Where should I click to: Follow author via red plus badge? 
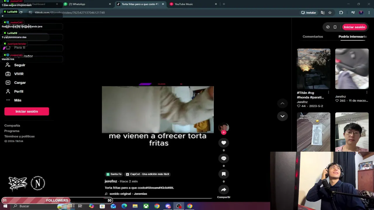(x=224, y=132)
